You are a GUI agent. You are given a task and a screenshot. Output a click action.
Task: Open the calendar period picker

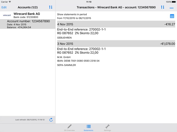[x=172, y=16]
